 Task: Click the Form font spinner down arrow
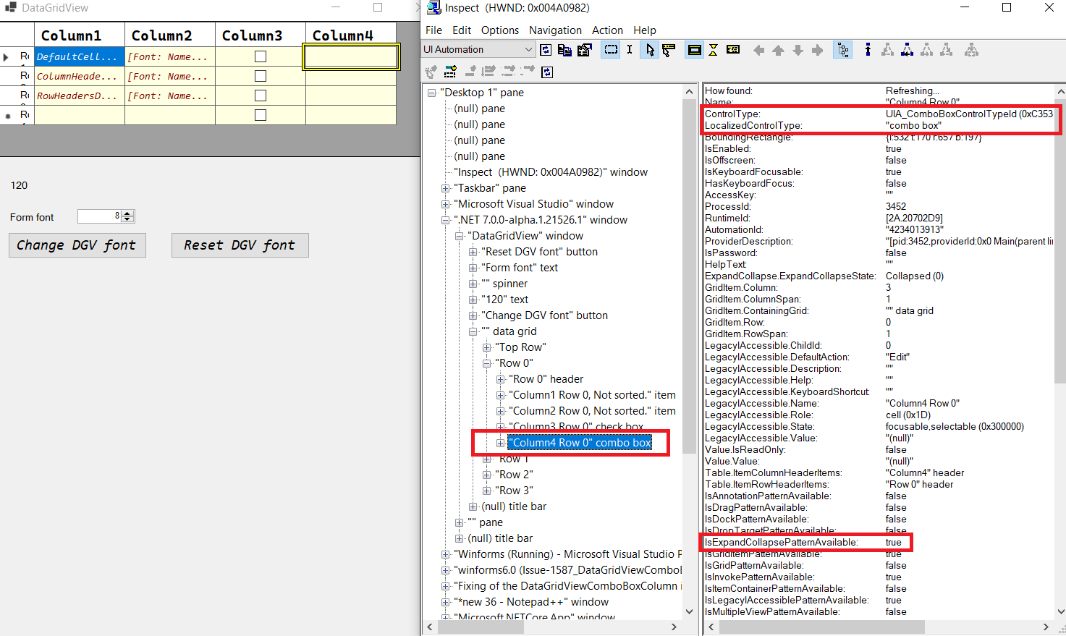(x=128, y=219)
